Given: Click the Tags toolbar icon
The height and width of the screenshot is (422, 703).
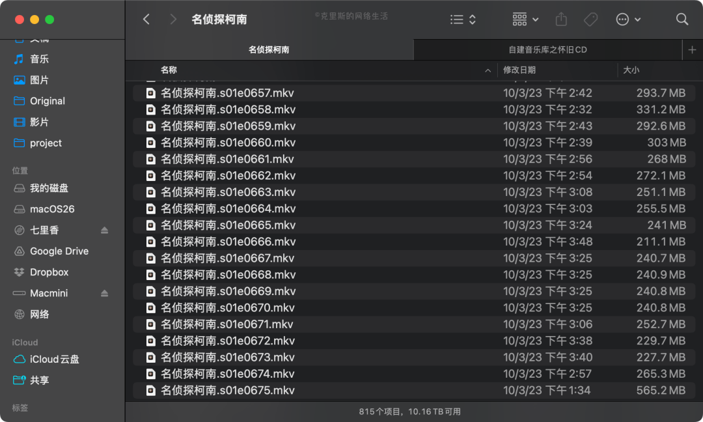Looking at the screenshot, I should coord(590,20).
